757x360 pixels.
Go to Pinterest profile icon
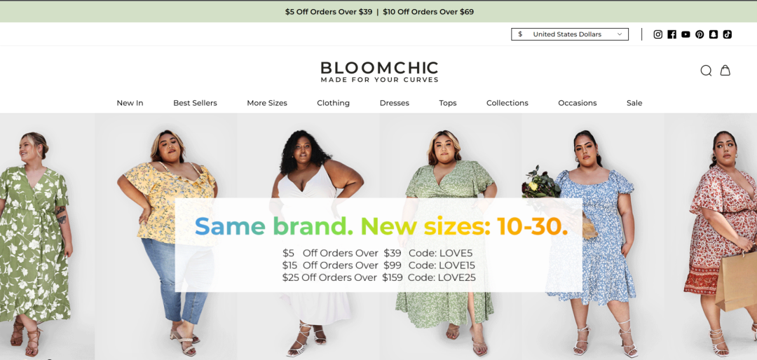[700, 34]
